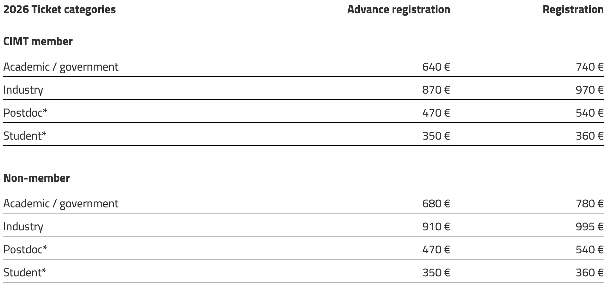Image resolution: width=611 pixels, height=285 pixels.
Task: Click the Non-member section heading
Action: tap(36, 178)
